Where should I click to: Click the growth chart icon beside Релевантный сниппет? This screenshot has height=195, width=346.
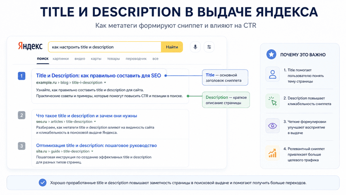[x=272, y=153]
